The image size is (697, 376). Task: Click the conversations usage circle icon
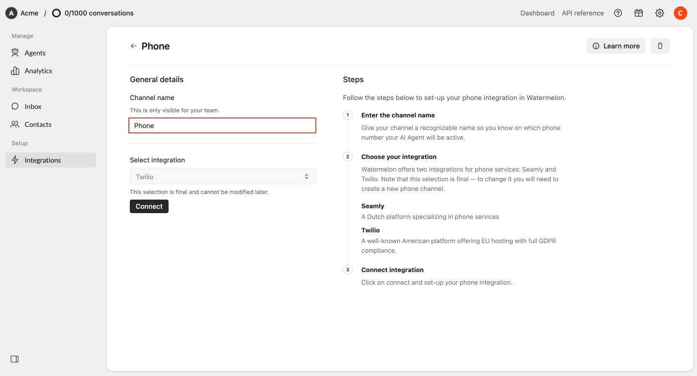[56, 13]
